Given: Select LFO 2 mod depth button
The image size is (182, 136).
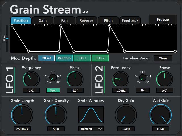Looking at the screenshot, I should (100, 58).
